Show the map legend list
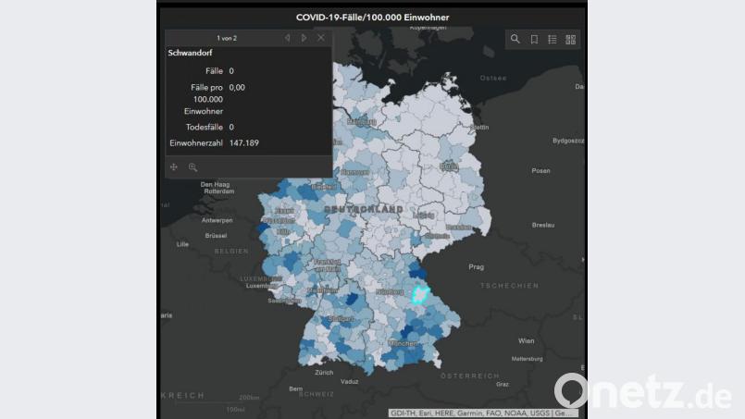The height and width of the screenshot is (419, 745). coord(553,39)
